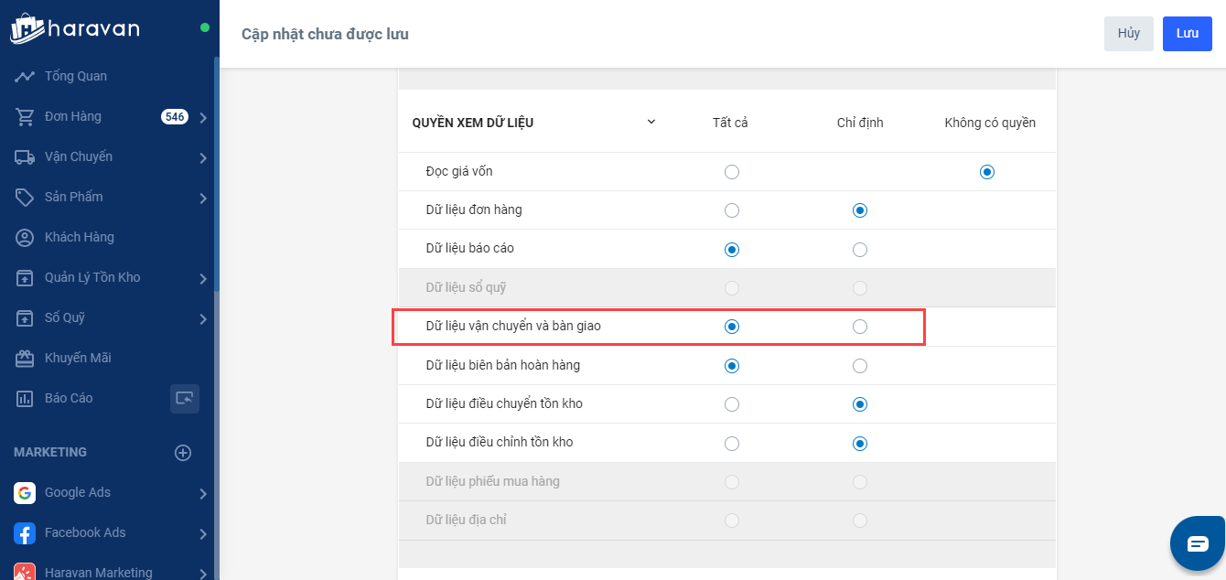Click the Vận Chuyển truck icon
This screenshot has width=1226, height=580.
point(25,156)
